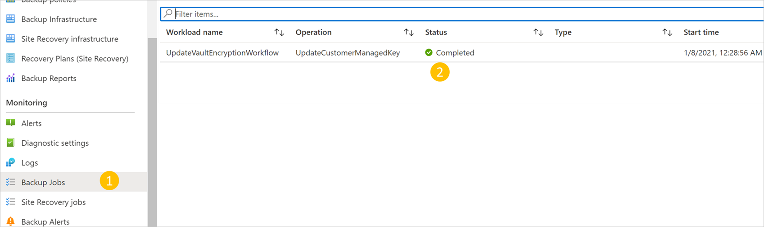The width and height of the screenshot is (764, 227).
Task: Click the Site Recovery infrastructure icon
Action: [x=10, y=39]
